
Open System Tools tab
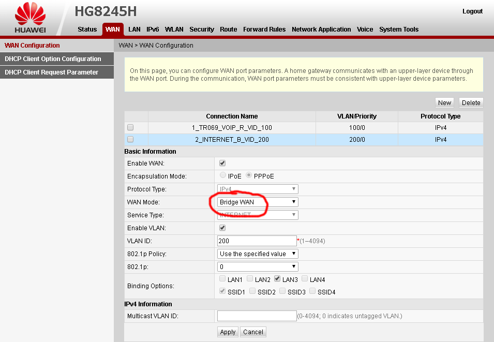[x=399, y=29]
